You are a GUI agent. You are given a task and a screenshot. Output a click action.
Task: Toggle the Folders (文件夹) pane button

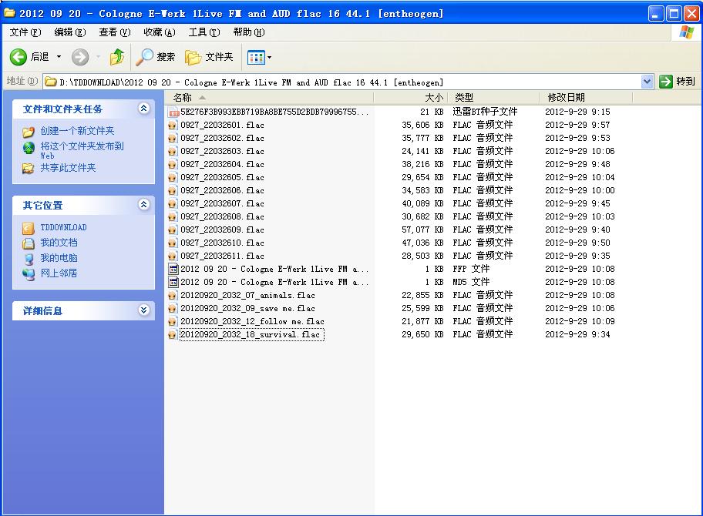(x=210, y=57)
